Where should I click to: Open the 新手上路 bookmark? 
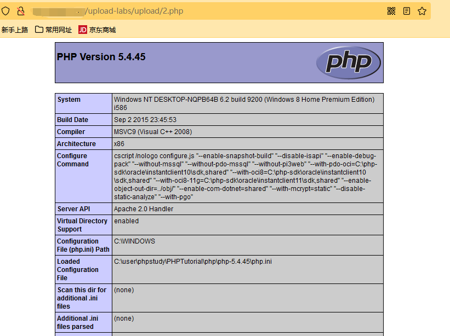[14, 30]
